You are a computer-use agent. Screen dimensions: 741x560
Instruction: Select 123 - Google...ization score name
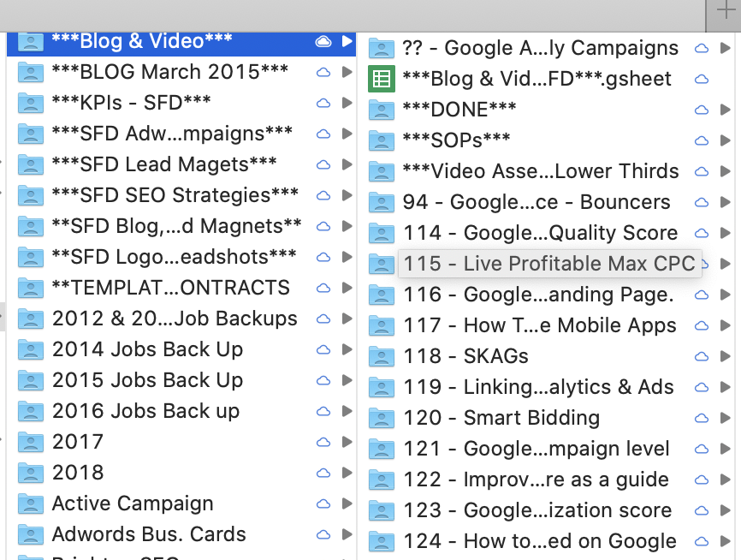click(x=538, y=510)
